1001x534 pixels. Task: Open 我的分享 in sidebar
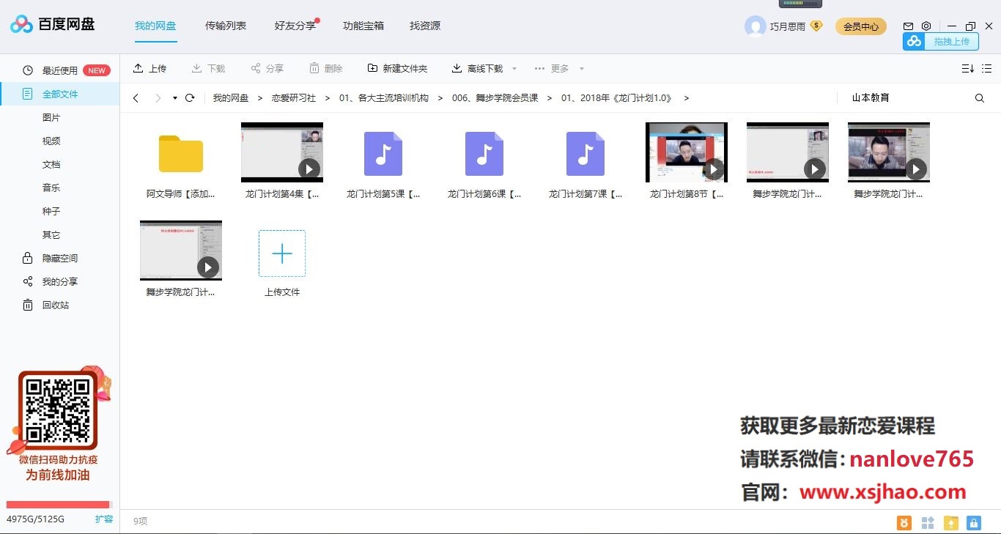(x=59, y=281)
